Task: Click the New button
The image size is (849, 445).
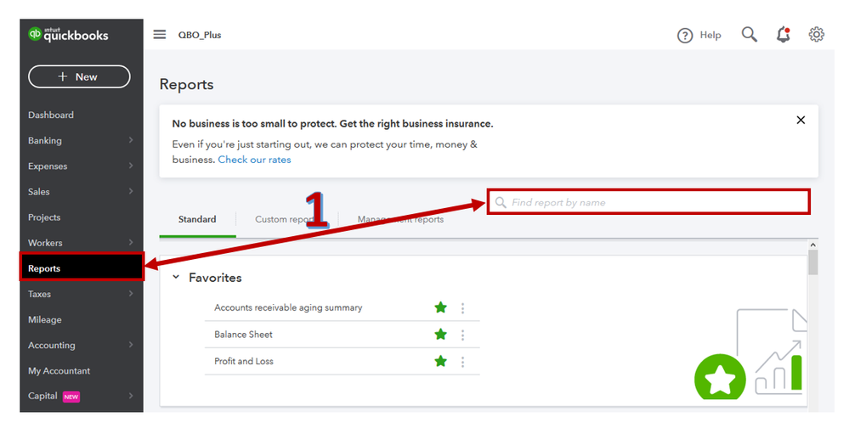Action: (x=79, y=76)
